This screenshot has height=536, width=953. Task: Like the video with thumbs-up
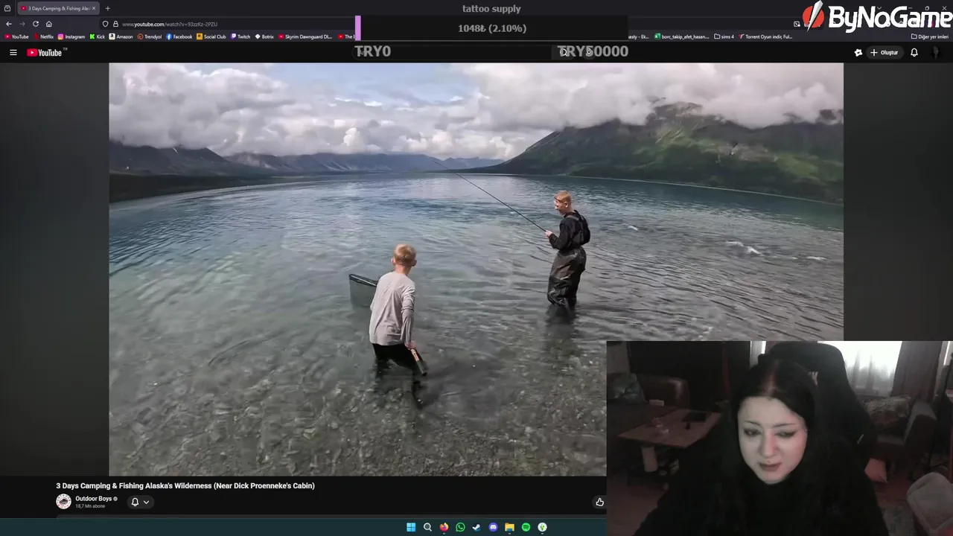coord(599,502)
